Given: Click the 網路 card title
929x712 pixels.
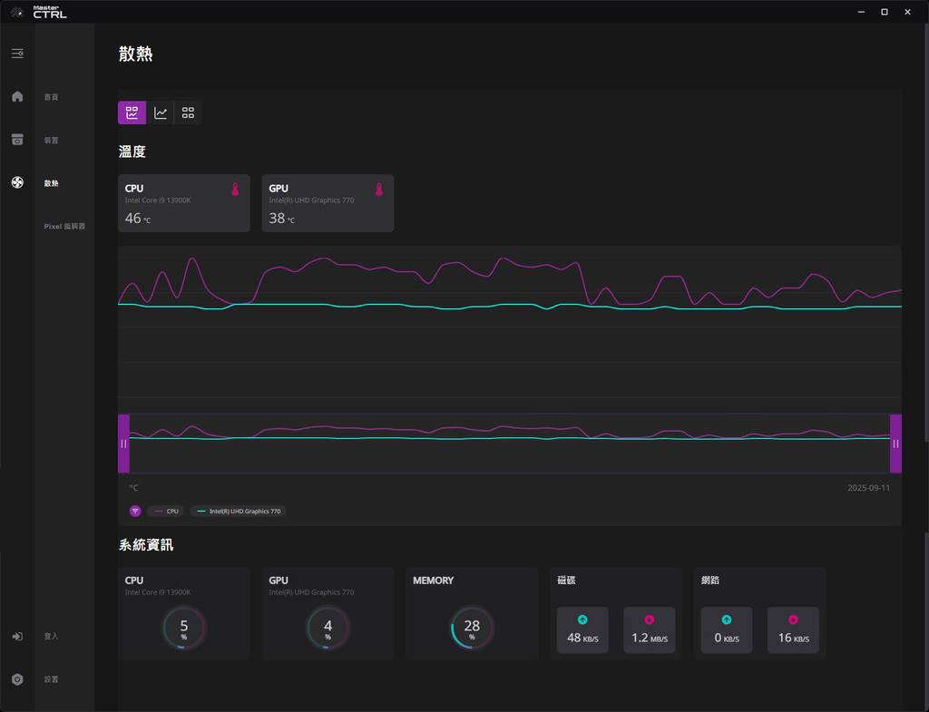Looking at the screenshot, I should [710, 580].
